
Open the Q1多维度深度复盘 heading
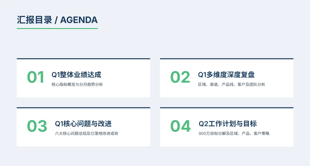pyautogui.click(x=226, y=75)
